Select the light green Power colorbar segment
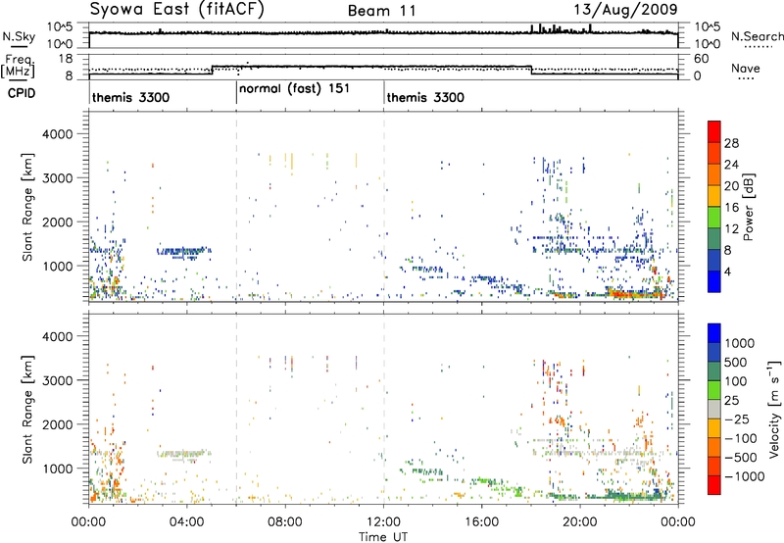The image size is (784, 543). click(714, 218)
